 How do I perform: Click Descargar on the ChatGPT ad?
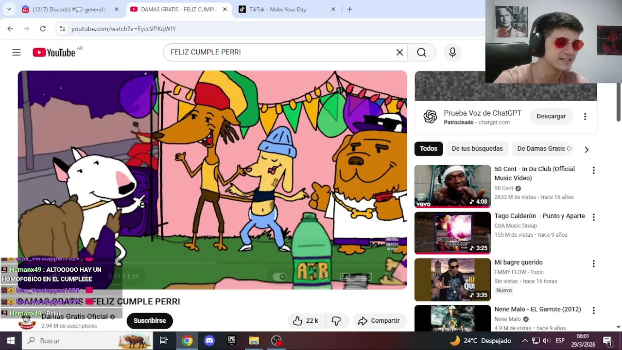click(551, 116)
